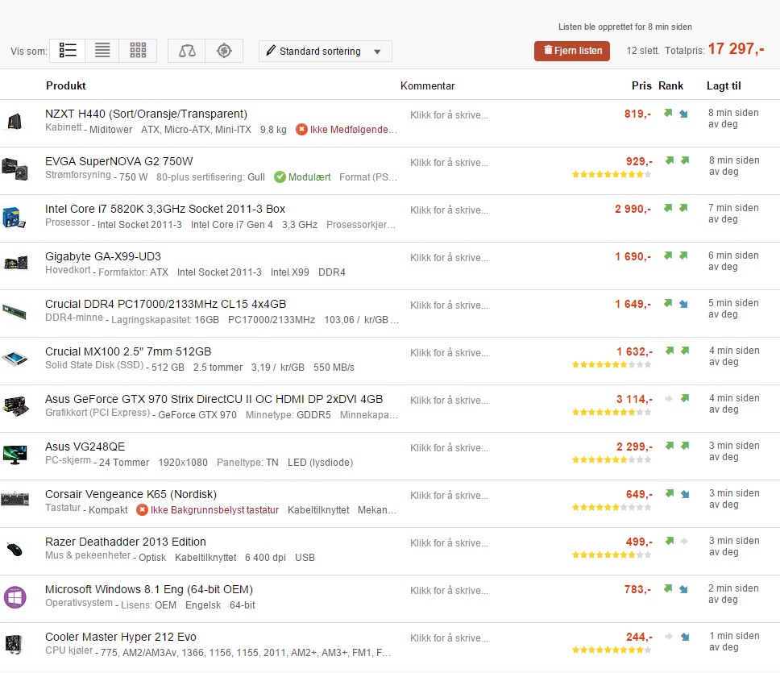
Task: Click the Fjern listen button
Action: 572,51
